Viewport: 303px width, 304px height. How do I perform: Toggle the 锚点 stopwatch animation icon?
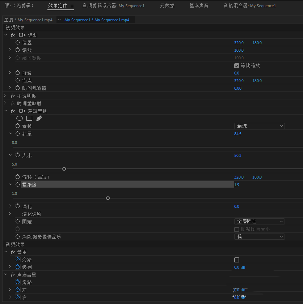coord(18,81)
